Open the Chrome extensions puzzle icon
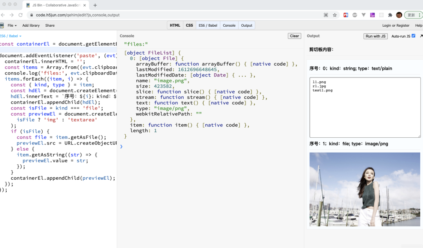Viewport: 423px width, 248px height. tap(390, 15)
